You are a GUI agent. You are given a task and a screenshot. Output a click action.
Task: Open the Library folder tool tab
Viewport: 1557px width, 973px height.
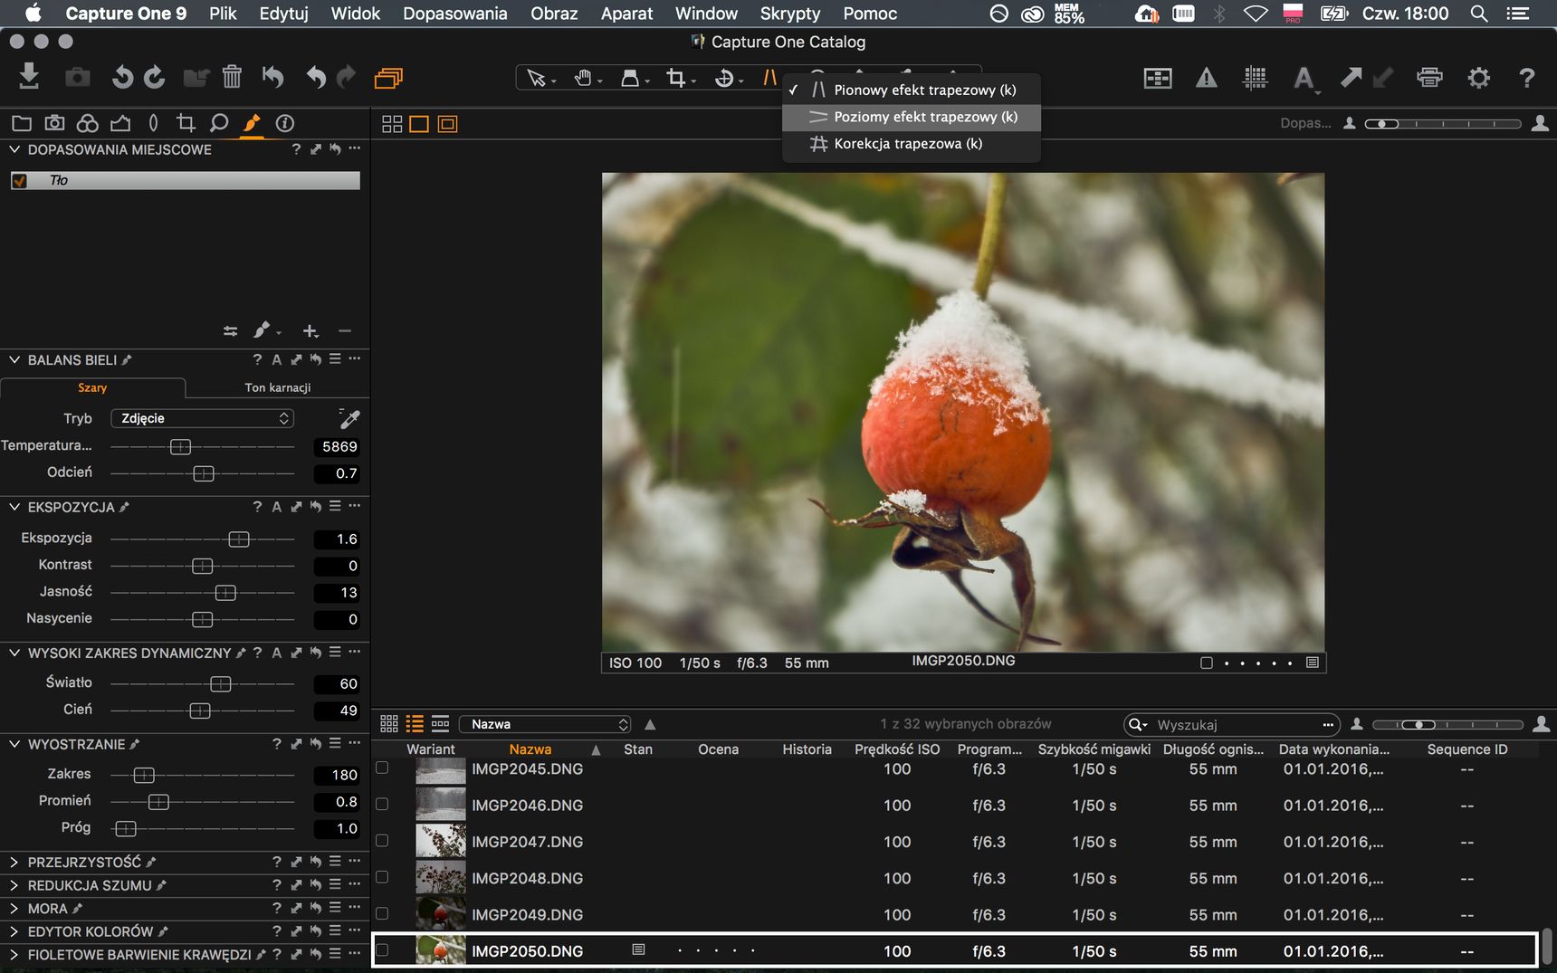22,123
